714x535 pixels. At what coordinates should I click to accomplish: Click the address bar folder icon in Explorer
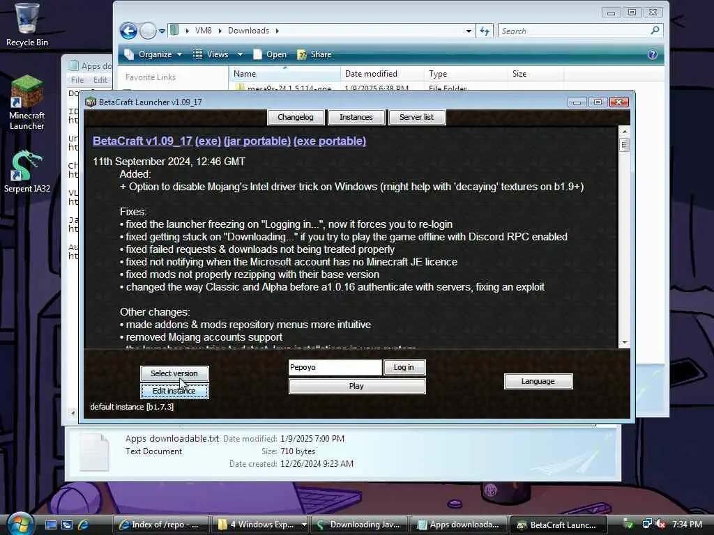[x=174, y=31]
